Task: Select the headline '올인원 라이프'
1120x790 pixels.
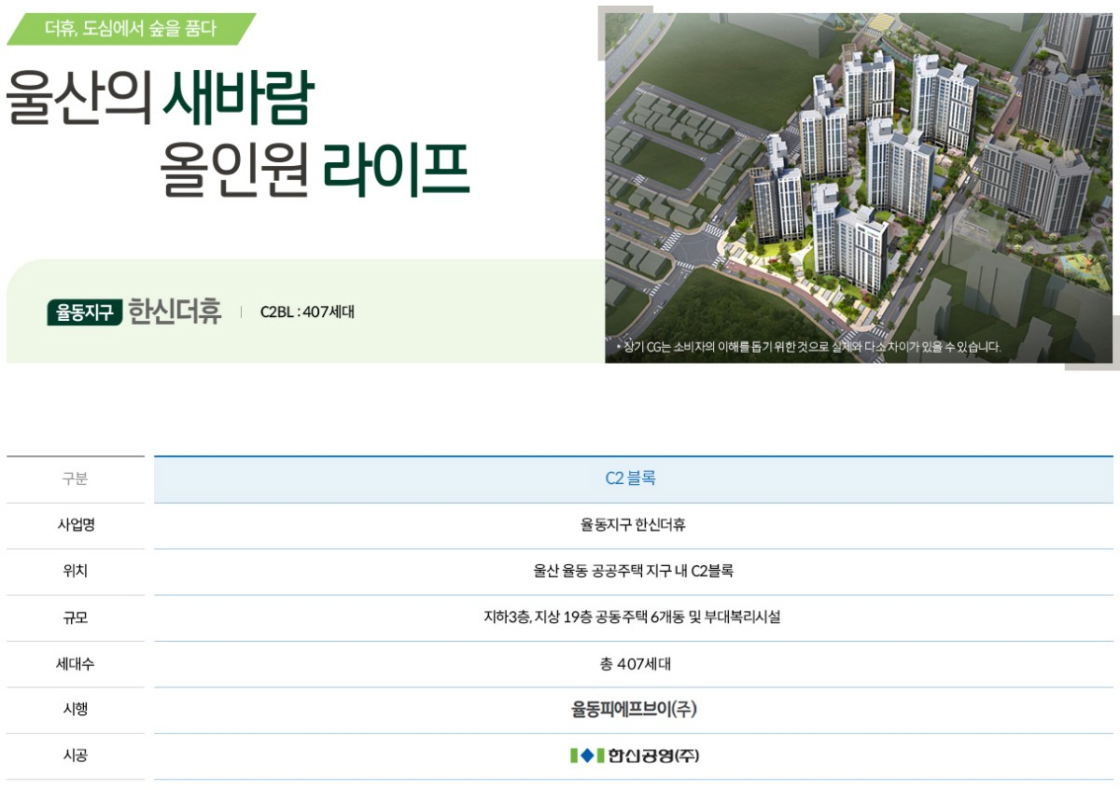Action: point(315,169)
